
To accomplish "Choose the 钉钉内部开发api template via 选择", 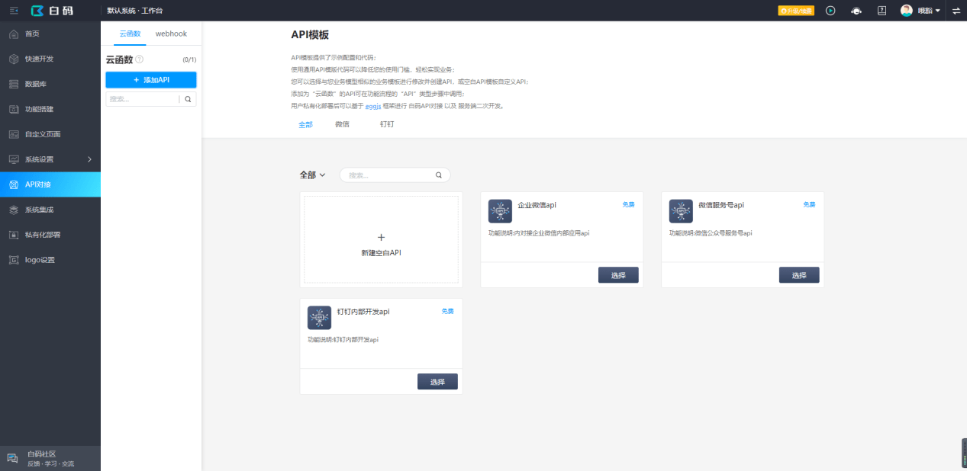I will pos(437,382).
